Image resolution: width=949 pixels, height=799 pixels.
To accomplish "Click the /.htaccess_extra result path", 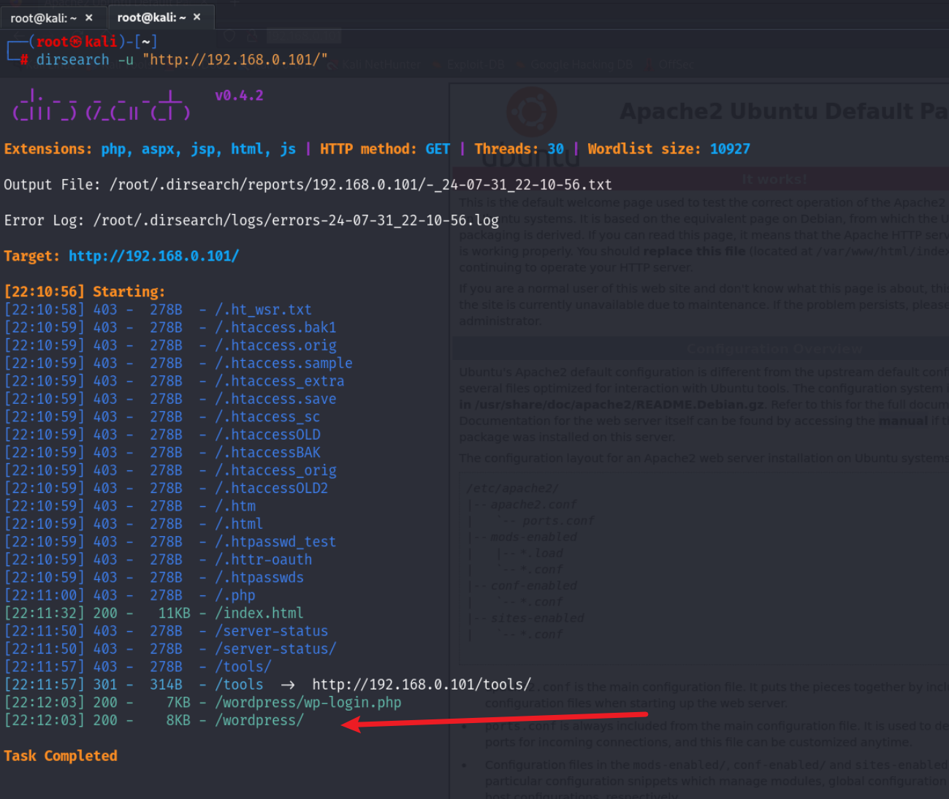I will pyautogui.click(x=279, y=381).
